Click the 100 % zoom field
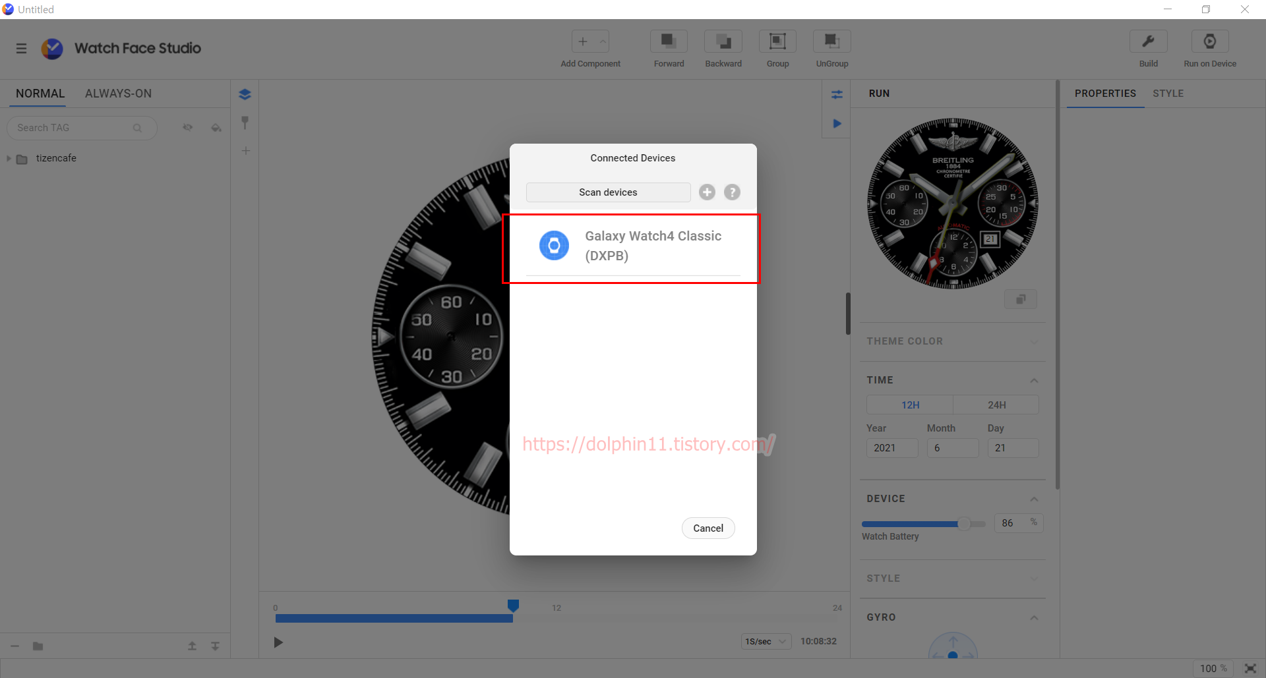Screen dimensions: 1266x678 [x=1213, y=669]
